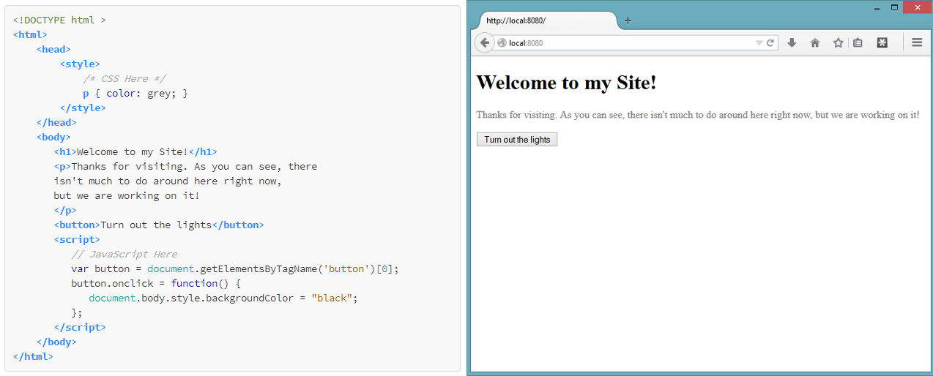Close the browser window

[916, 7]
